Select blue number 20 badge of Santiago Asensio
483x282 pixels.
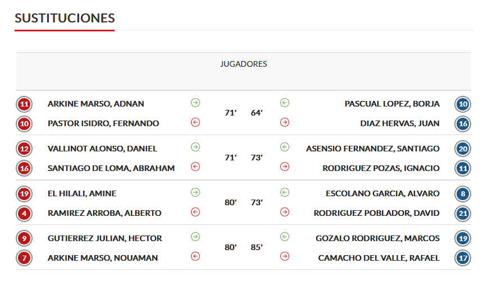463,149
